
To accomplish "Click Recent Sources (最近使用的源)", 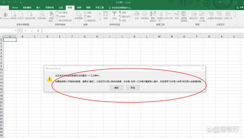I will pos(64,20).
